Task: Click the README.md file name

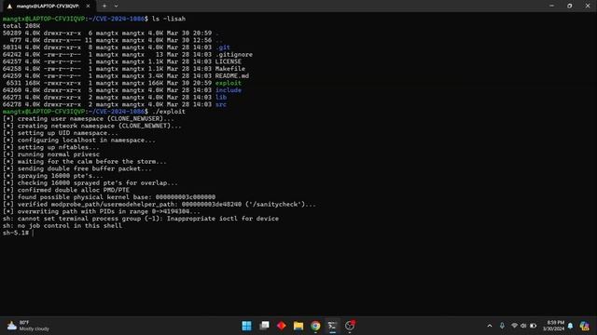Action: (x=232, y=76)
